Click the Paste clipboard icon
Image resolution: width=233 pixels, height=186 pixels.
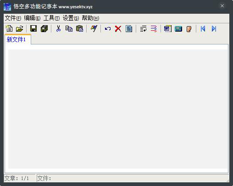[79, 28]
